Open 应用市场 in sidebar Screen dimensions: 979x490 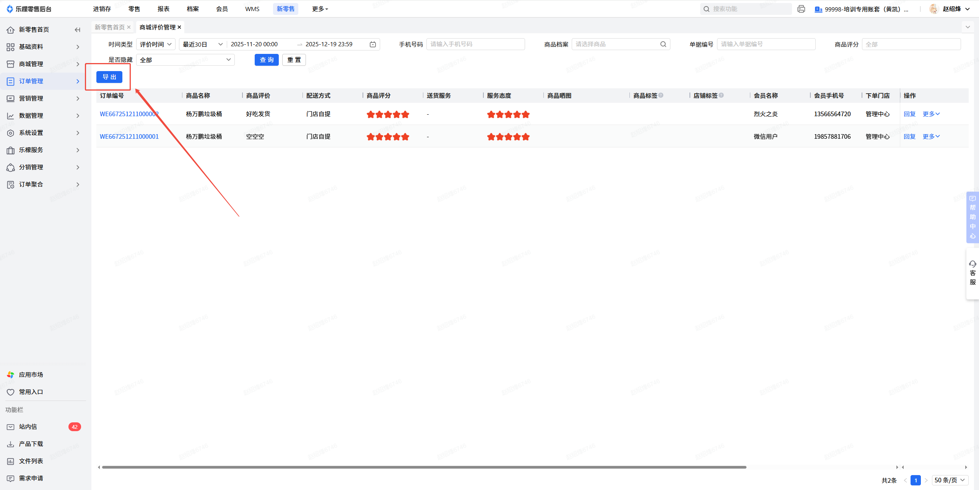coord(31,375)
